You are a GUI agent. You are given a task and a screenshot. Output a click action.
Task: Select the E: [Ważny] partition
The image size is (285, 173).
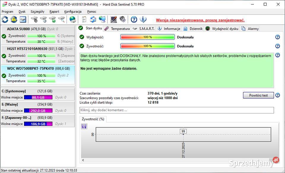pos(38,107)
